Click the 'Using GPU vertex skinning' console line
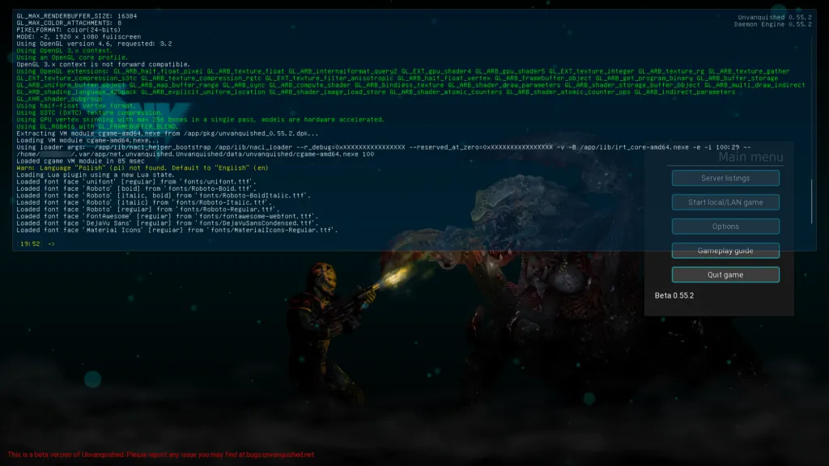829x466 pixels. point(201,120)
